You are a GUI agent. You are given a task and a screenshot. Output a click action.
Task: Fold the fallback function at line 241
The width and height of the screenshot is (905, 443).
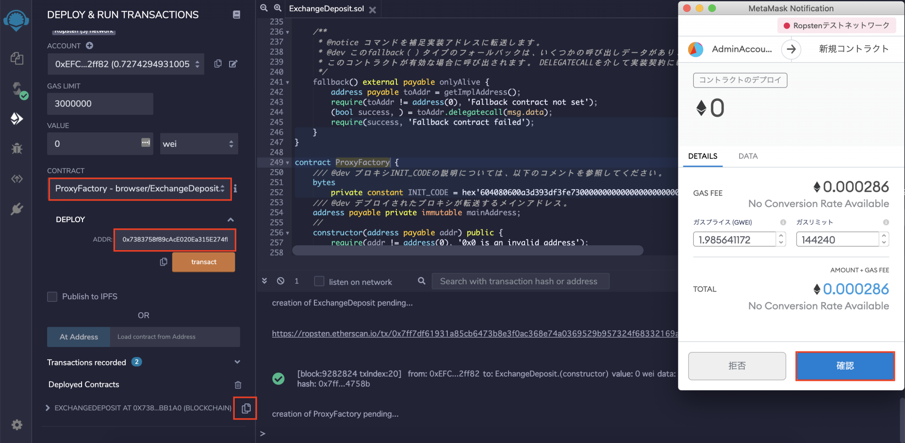tap(288, 82)
